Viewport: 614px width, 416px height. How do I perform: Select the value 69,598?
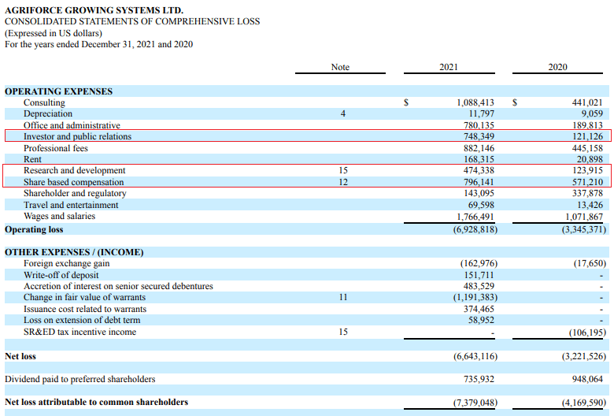[481, 205]
